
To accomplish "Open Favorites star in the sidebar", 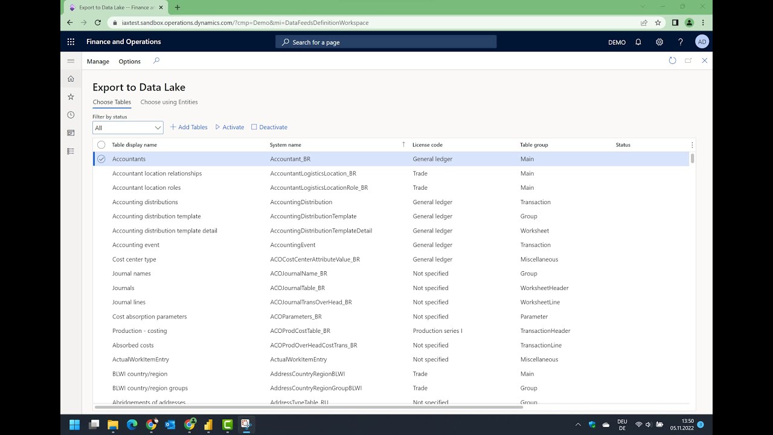I will coord(71,97).
